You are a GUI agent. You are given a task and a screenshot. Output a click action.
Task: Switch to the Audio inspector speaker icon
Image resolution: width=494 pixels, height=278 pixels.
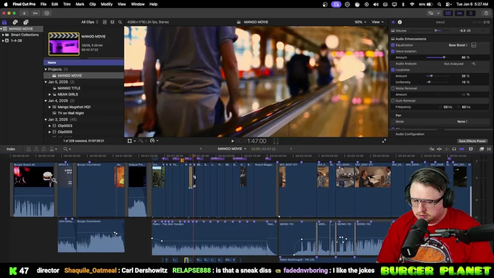393,22
